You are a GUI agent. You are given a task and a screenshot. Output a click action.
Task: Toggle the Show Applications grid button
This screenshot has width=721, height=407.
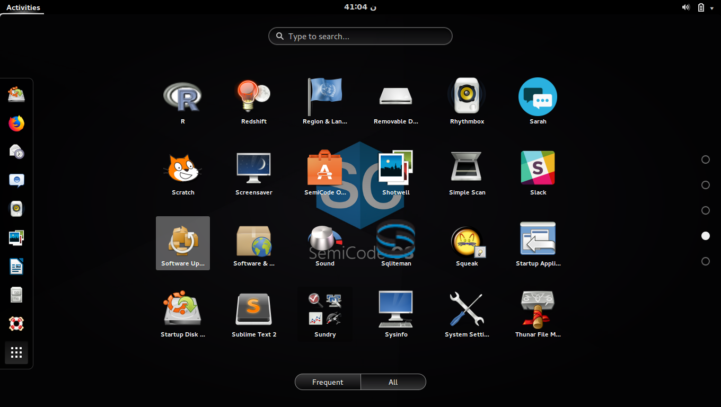click(x=16, y=352)
